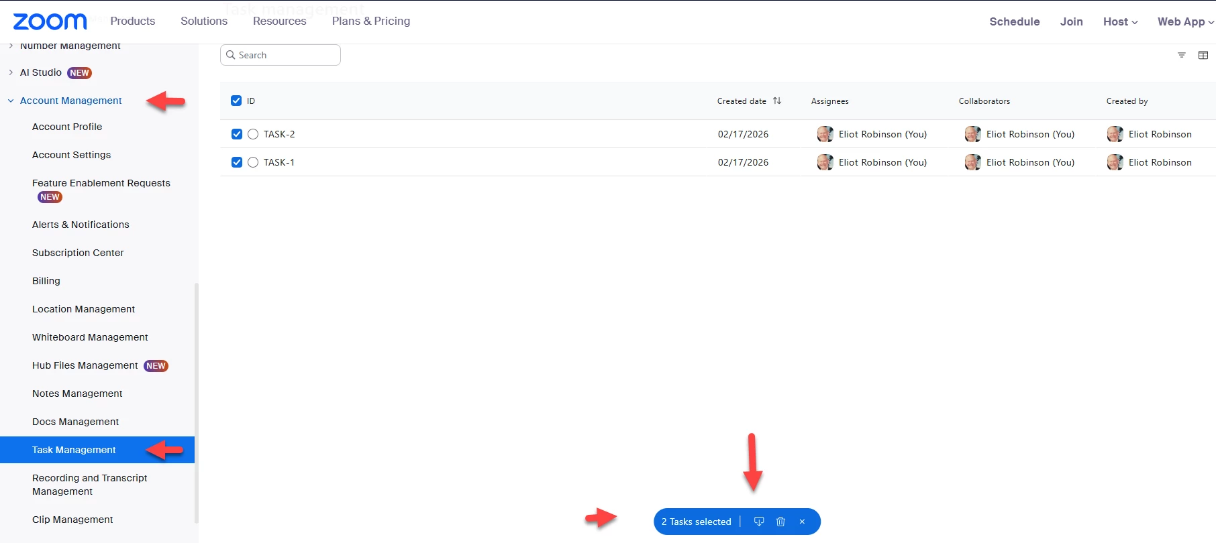1216x543 pixels.
Task: Open Account Profile in the sidebar
Action: [67, 127]
